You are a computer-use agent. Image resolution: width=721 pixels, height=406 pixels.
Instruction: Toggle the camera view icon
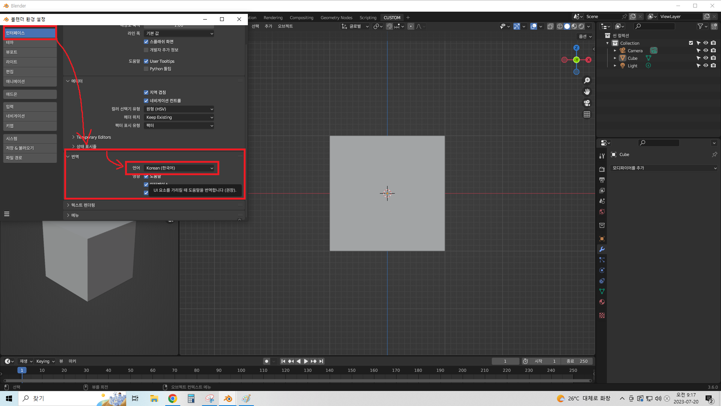[x=587, y=103]
